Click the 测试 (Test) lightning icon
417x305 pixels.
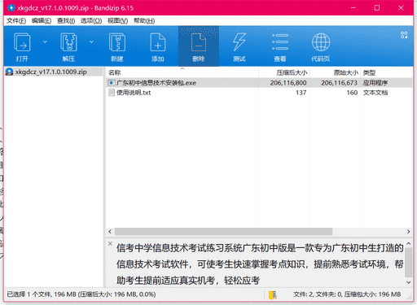coord(239,42)
